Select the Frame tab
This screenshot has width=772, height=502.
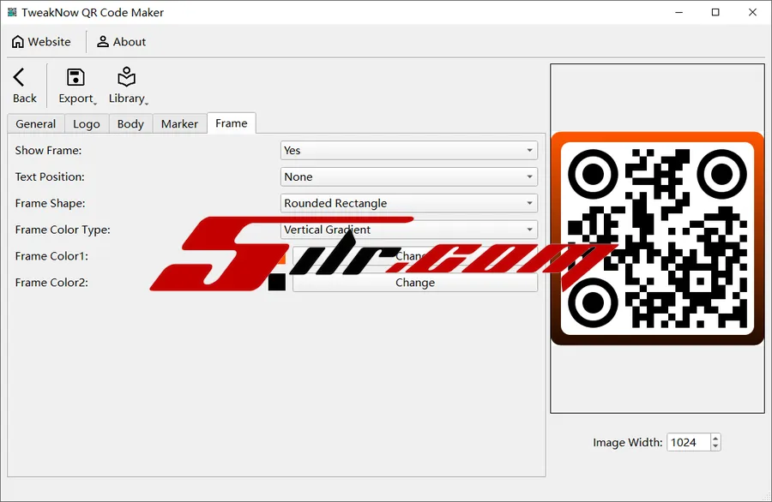tap(232, 123)
